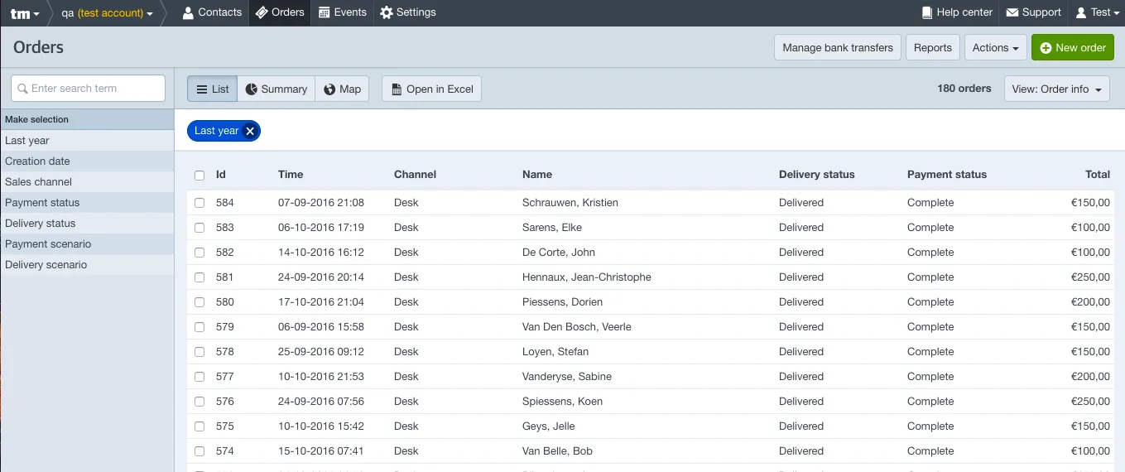Click the 07-09-2016 21:08 time cell
The width and height of the screenshot is (1125, 472).
pos(321,203)
